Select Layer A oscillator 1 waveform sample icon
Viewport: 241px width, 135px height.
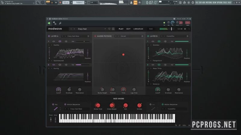(66, 41)
